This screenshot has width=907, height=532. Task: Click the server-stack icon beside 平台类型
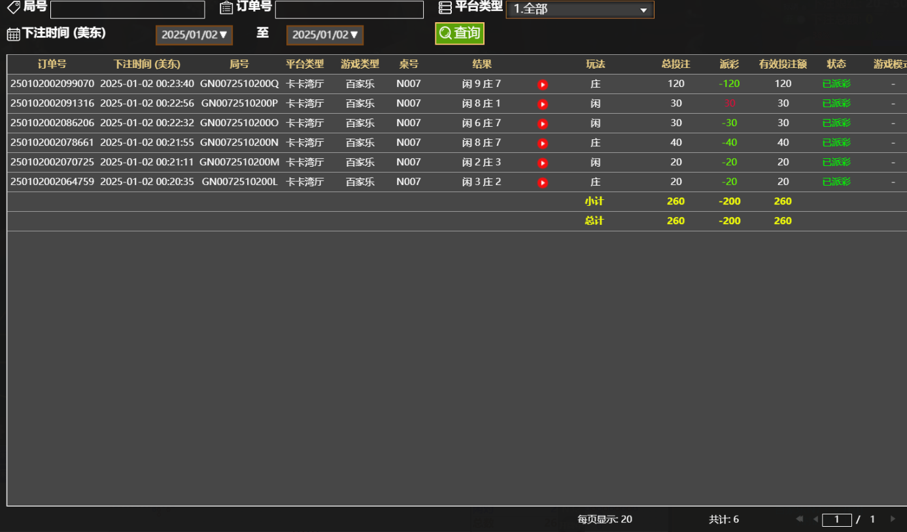[x=445, y=7]
